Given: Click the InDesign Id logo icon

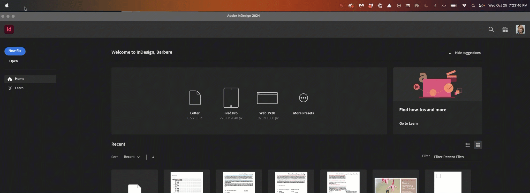Looking at the screenshot, I should click(9, 29).
